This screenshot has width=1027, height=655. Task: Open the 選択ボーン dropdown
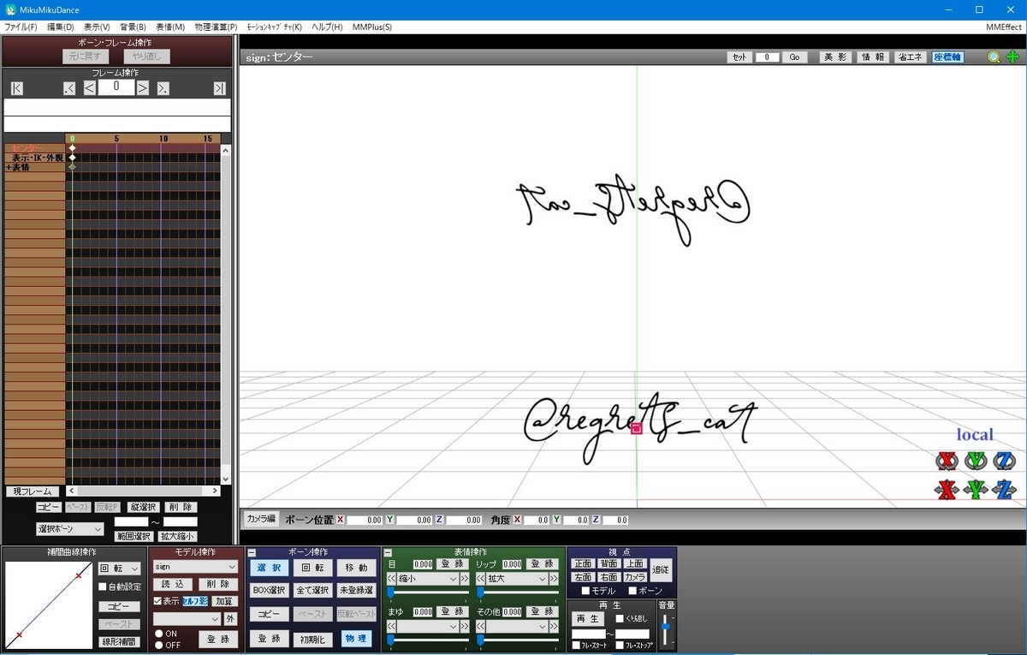point(69,529)
